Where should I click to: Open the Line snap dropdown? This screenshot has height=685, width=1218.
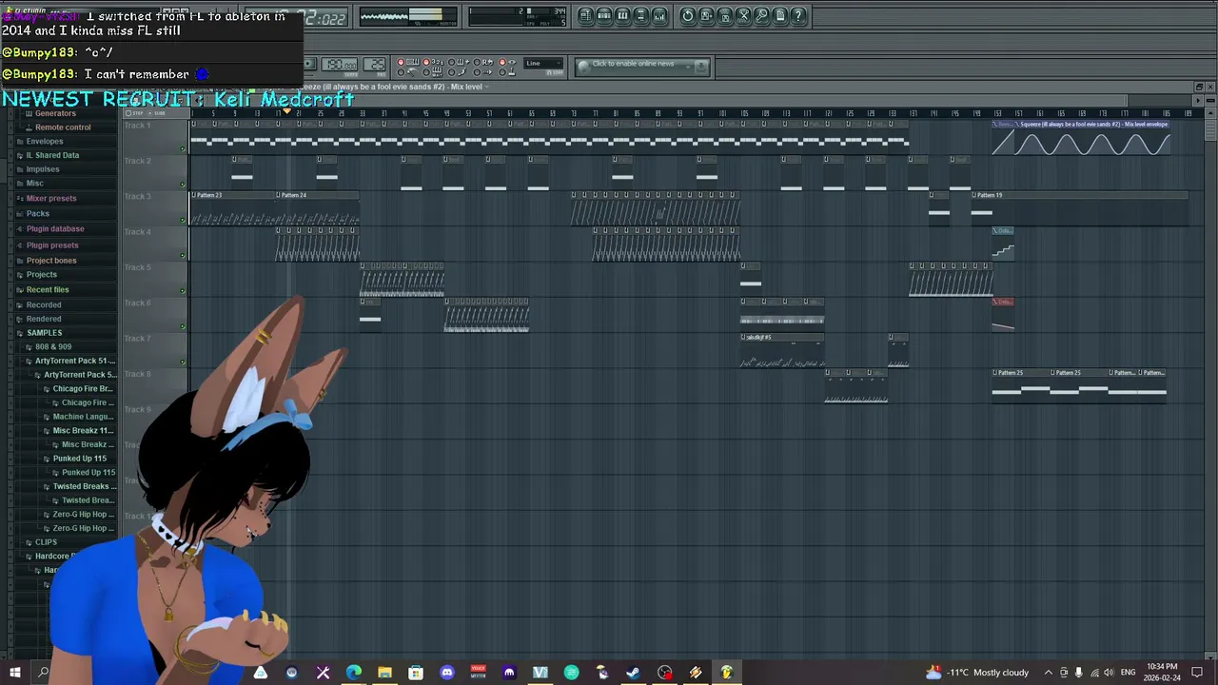543,65
